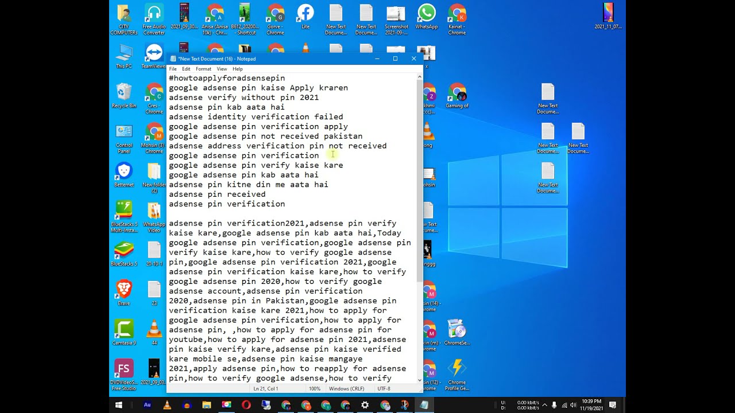Switch to Notepad taskbar button
The width and height of the screenshot is (735, 413).
coord(424,405)
